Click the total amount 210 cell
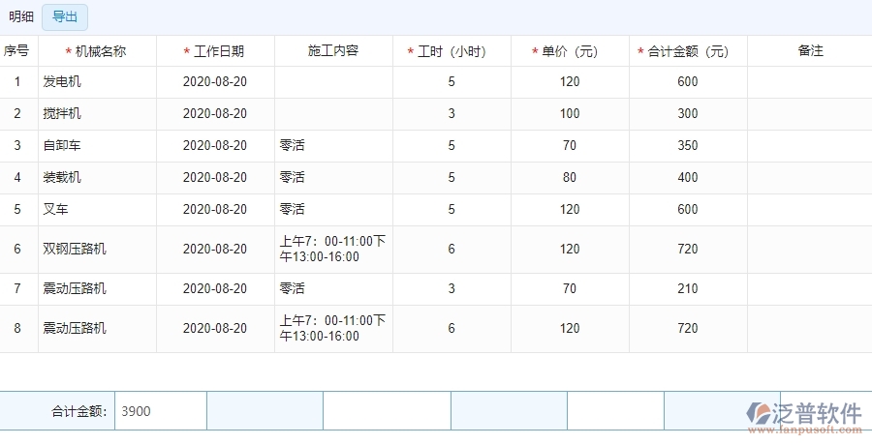Screen dimensions: 872x445 (688, 288)
